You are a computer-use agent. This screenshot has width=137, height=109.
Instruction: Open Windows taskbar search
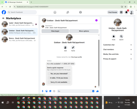(8, 102)
